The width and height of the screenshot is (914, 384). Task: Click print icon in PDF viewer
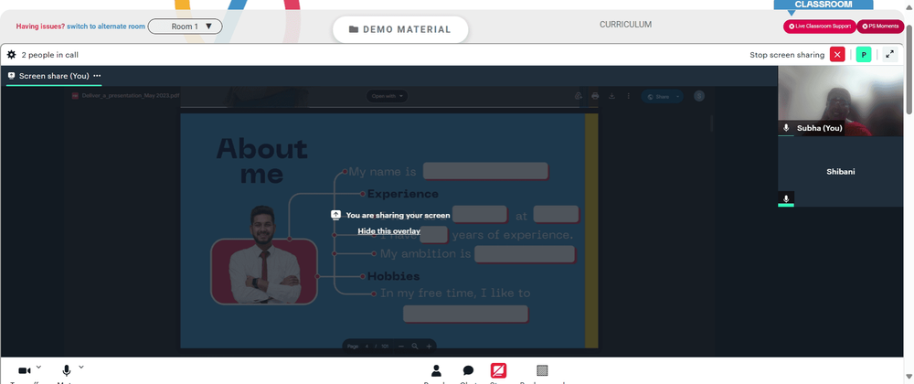pos(595,96)
